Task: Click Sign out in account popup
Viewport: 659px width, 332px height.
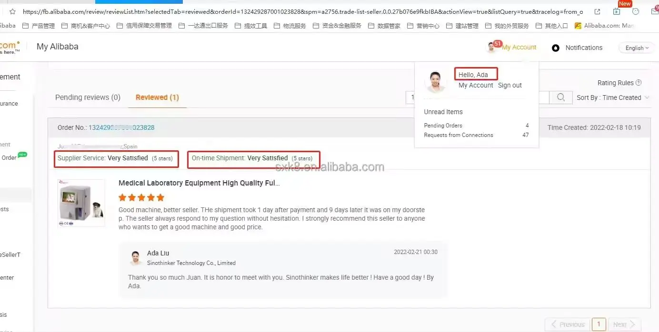Action: point(510,85)
